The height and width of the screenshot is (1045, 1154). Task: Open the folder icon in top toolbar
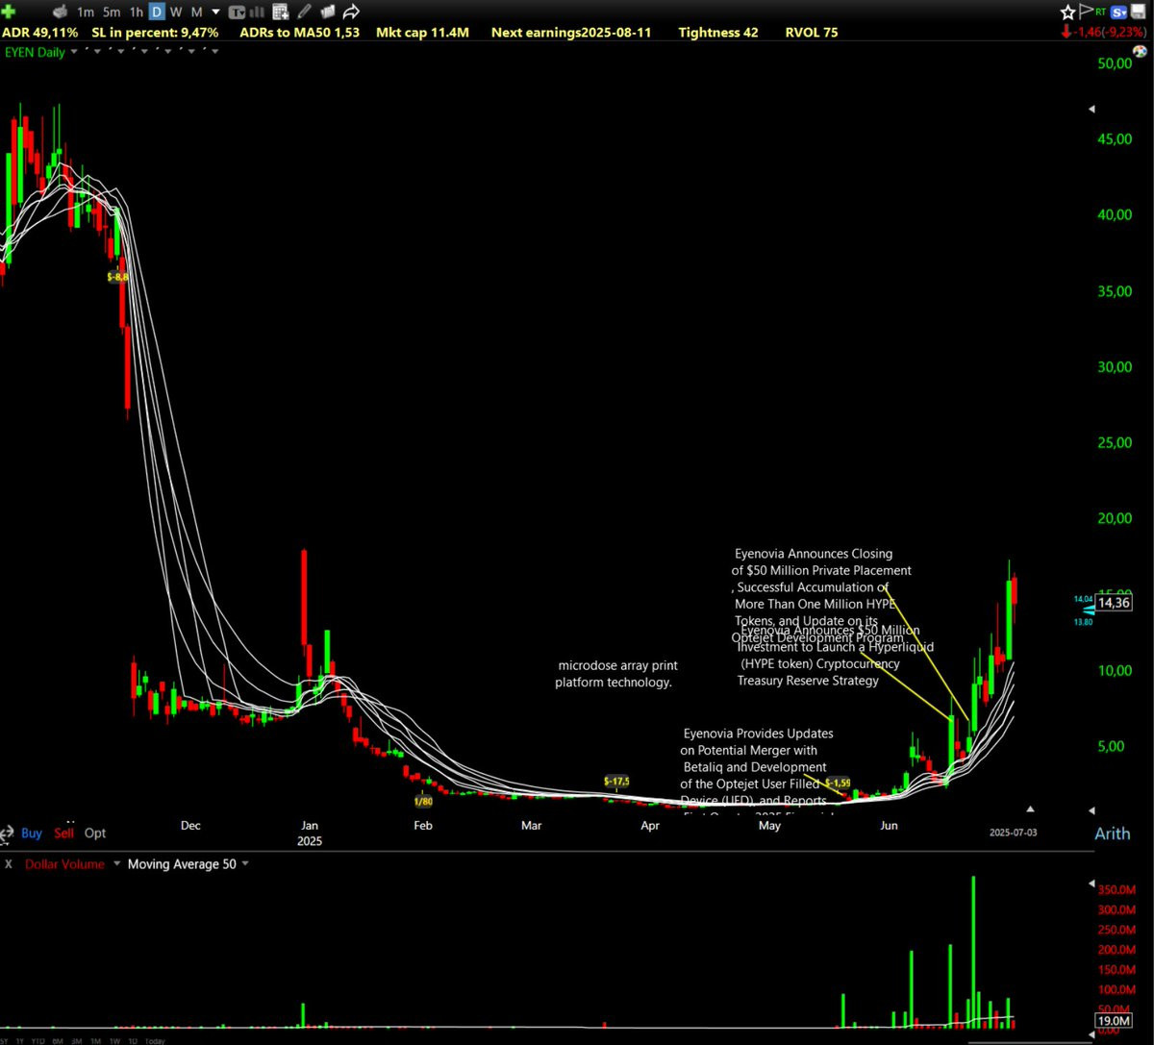tap(327, 12)
